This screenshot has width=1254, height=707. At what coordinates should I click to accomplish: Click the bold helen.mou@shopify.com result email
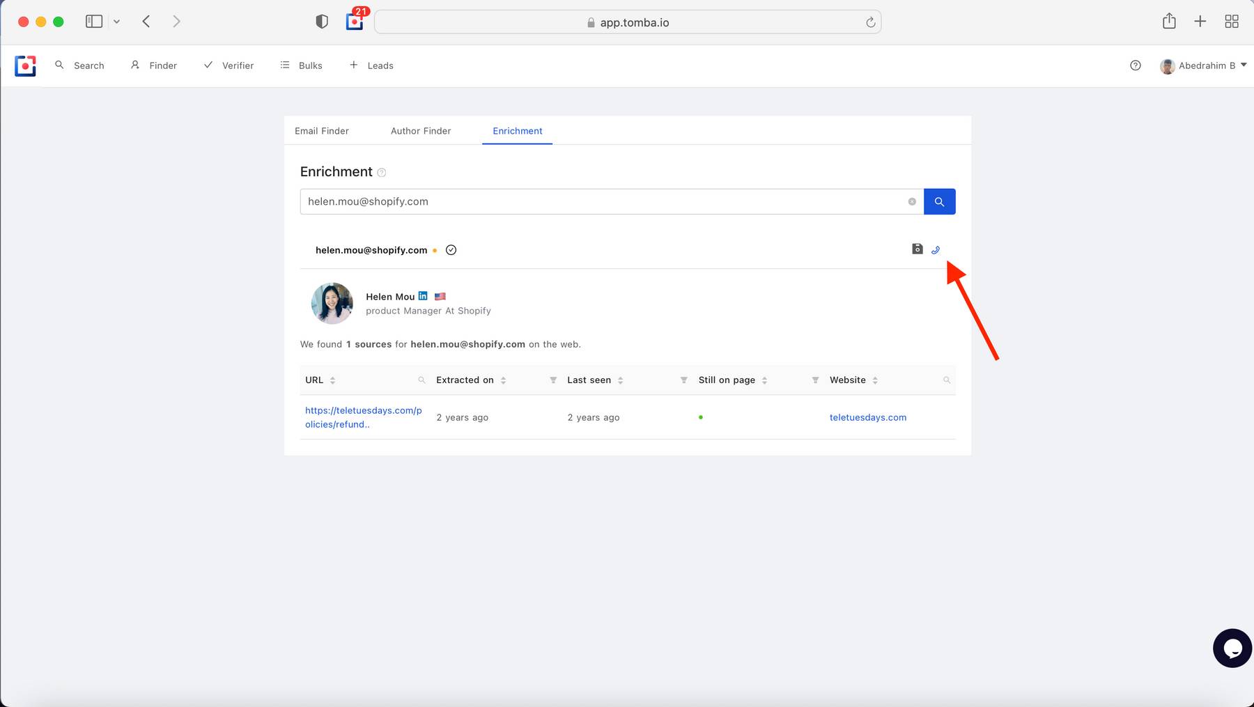(x=371, y=250)
